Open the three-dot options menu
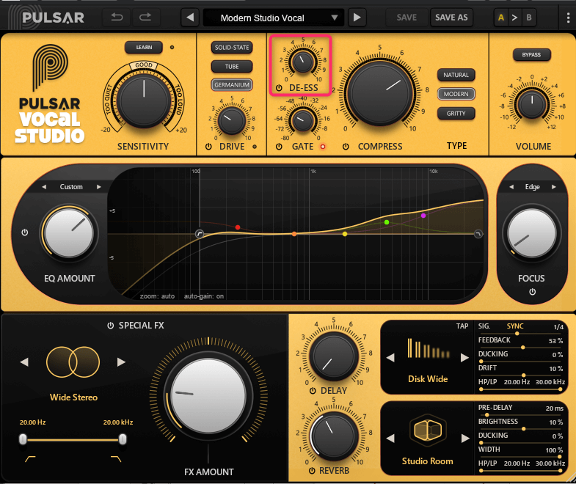The image size is (576, 484). point(568,18)
